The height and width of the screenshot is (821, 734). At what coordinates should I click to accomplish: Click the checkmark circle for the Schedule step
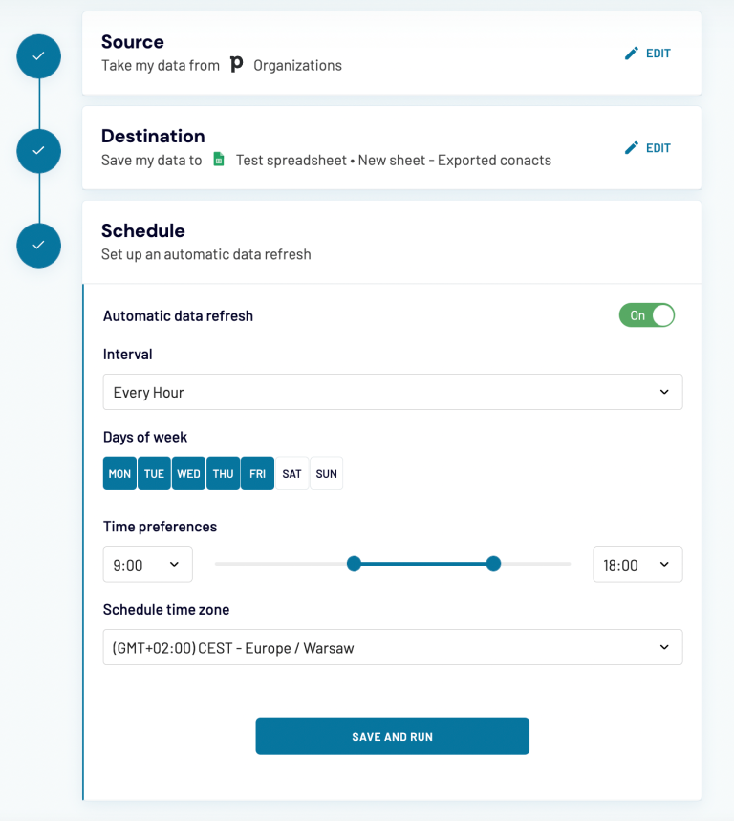tap(37, 245)
